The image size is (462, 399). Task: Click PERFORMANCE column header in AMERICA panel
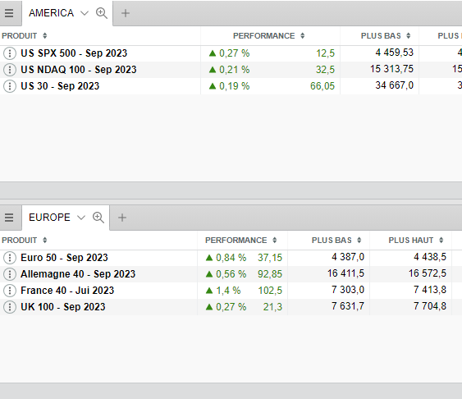(x=264, y=35)
